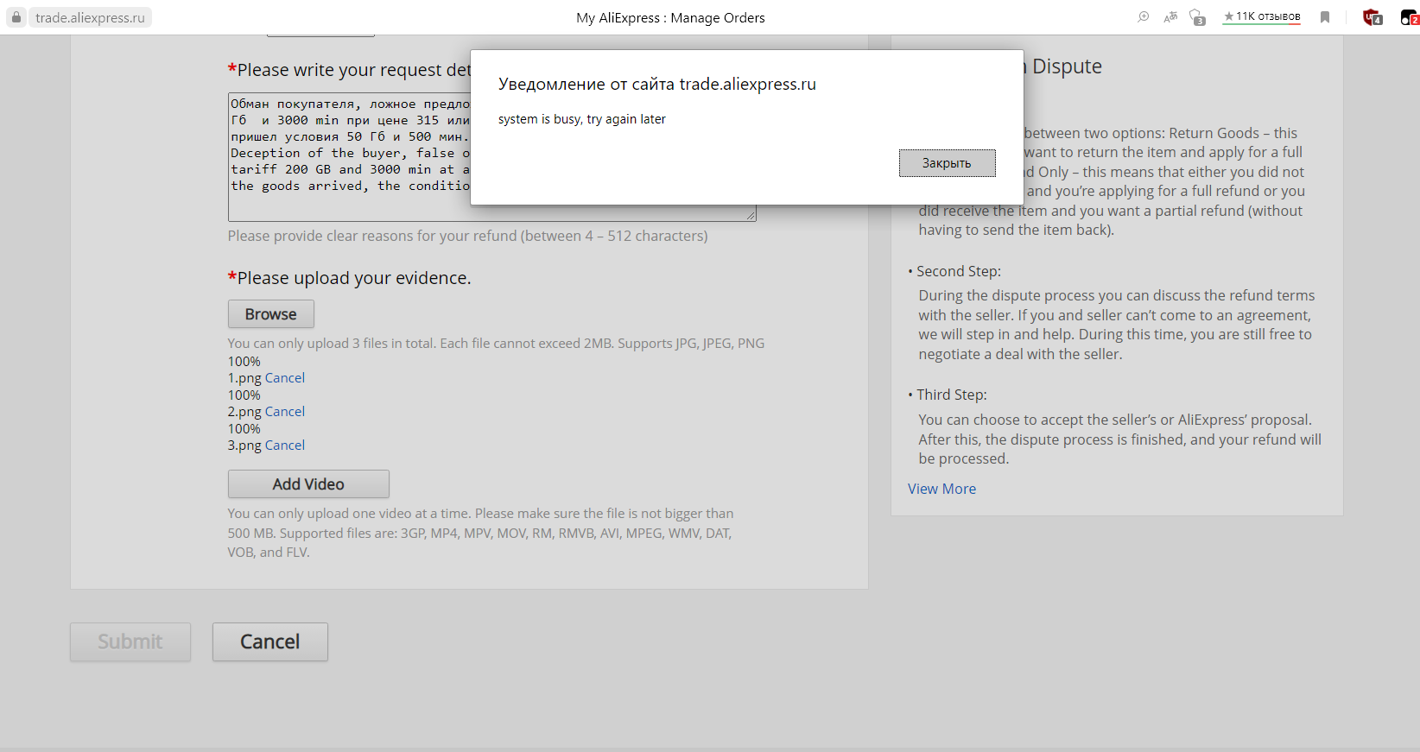
Task: Click the Add Video button
Action: pos(308,484)
